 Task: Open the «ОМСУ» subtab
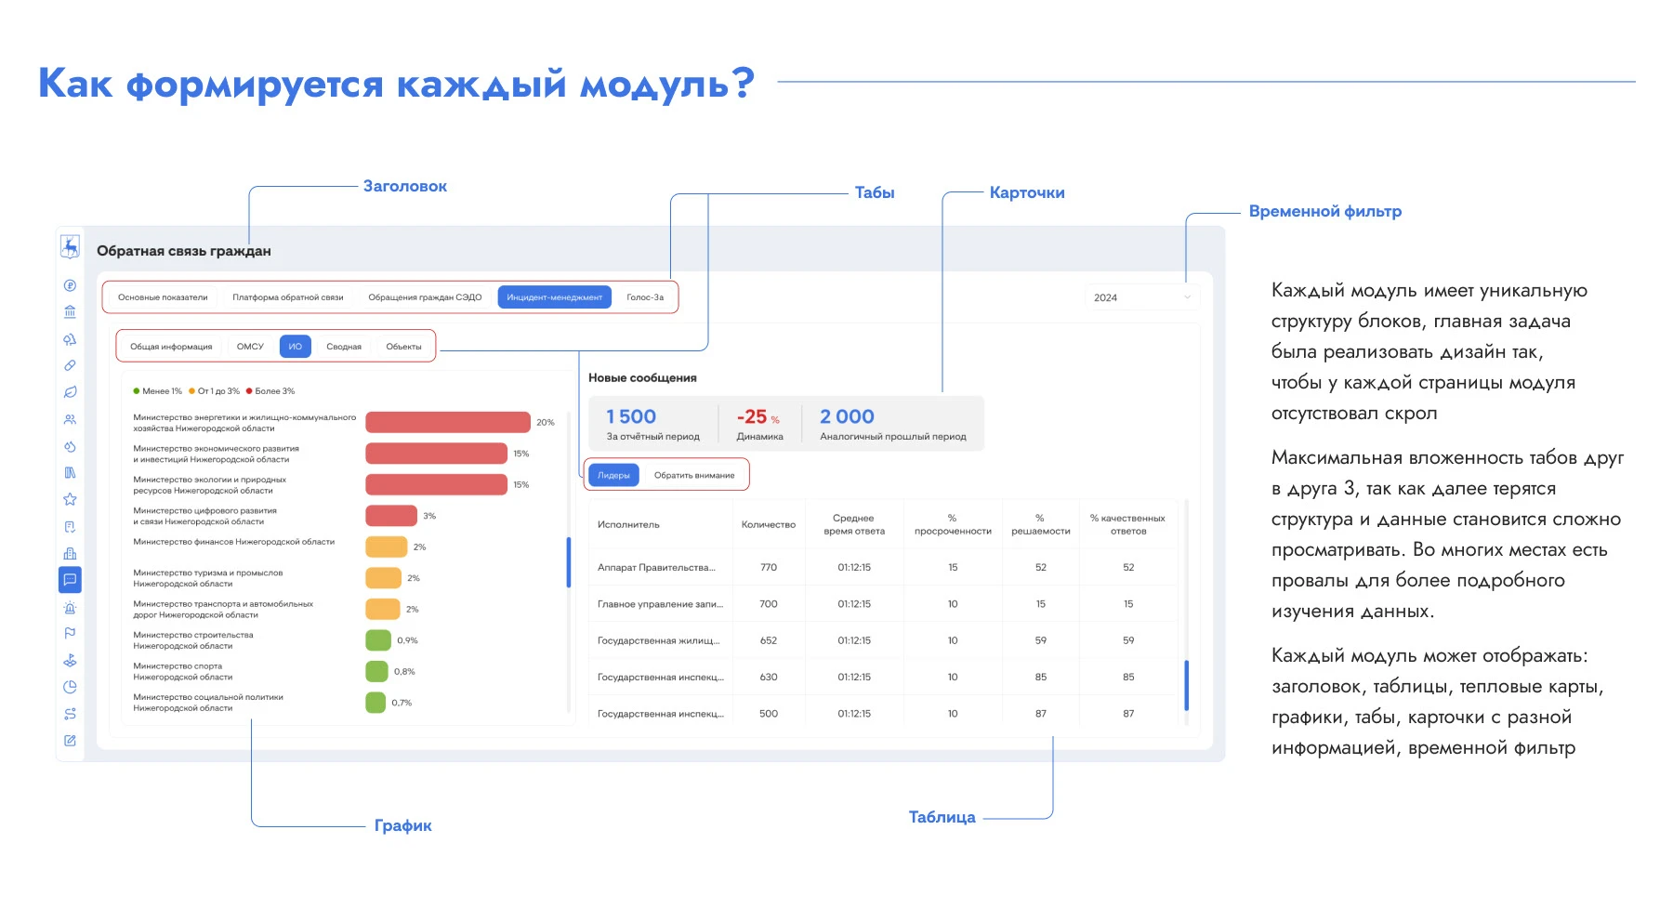(x=249, y=345)
